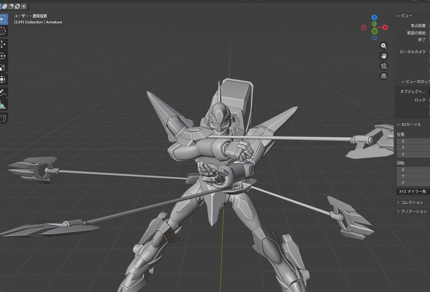Click the 範囲の開始 label
This screenshot has width=430, height=292.
[416, 33]
